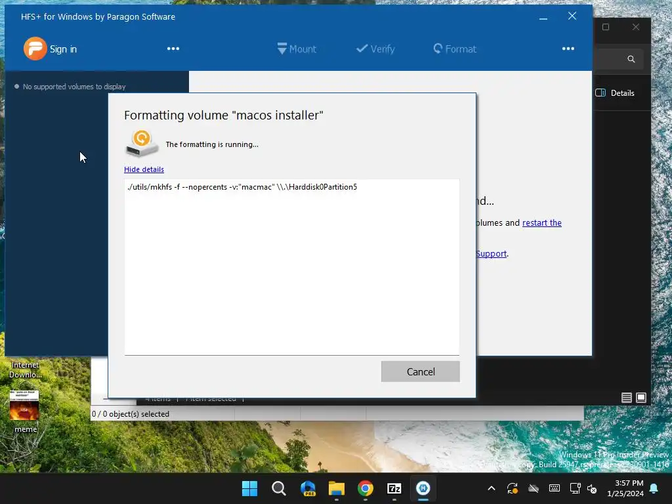Switch Explorer to details list view icon
The width and height of the screenshot is (672, 504).
[627, 398]
